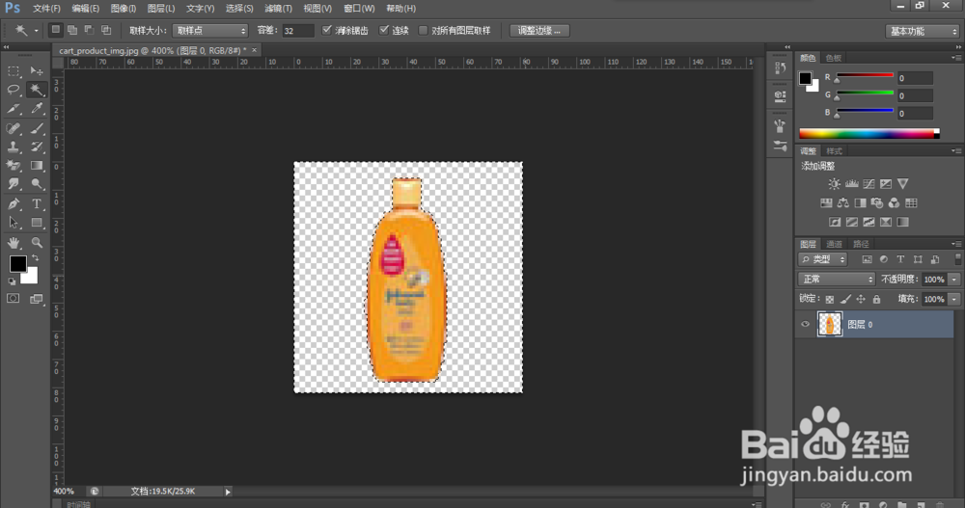Select the Blur tool
965x508 pixels.
tap(13, 184)
